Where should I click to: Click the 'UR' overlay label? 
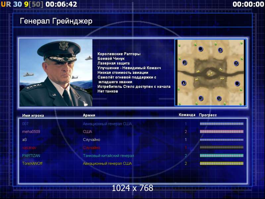[x=6, y=4]
